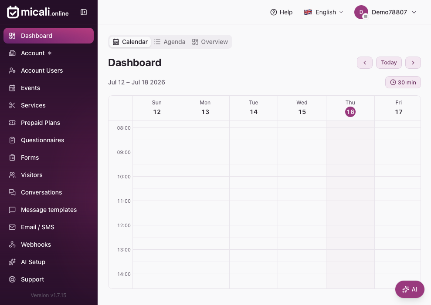Click the Jul 12 – Jul 18 2026 date range
The height and width of the screenshot is (305, 431).
(136, 82)
